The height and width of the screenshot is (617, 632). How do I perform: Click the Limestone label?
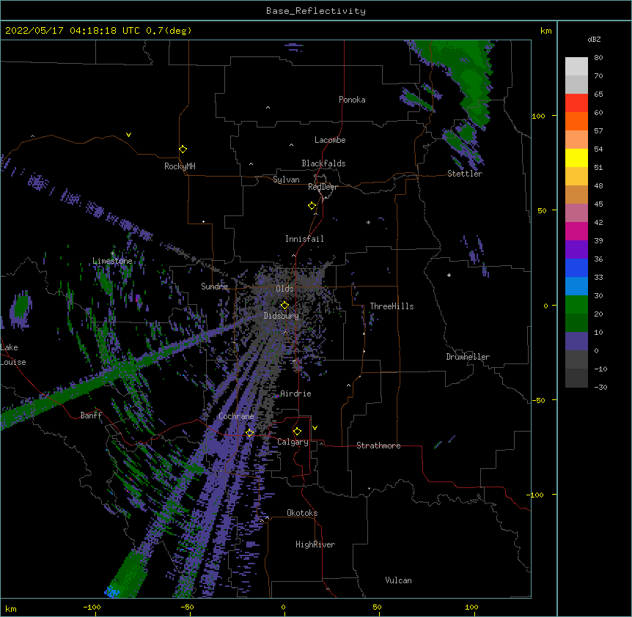[x=112, y=261]
